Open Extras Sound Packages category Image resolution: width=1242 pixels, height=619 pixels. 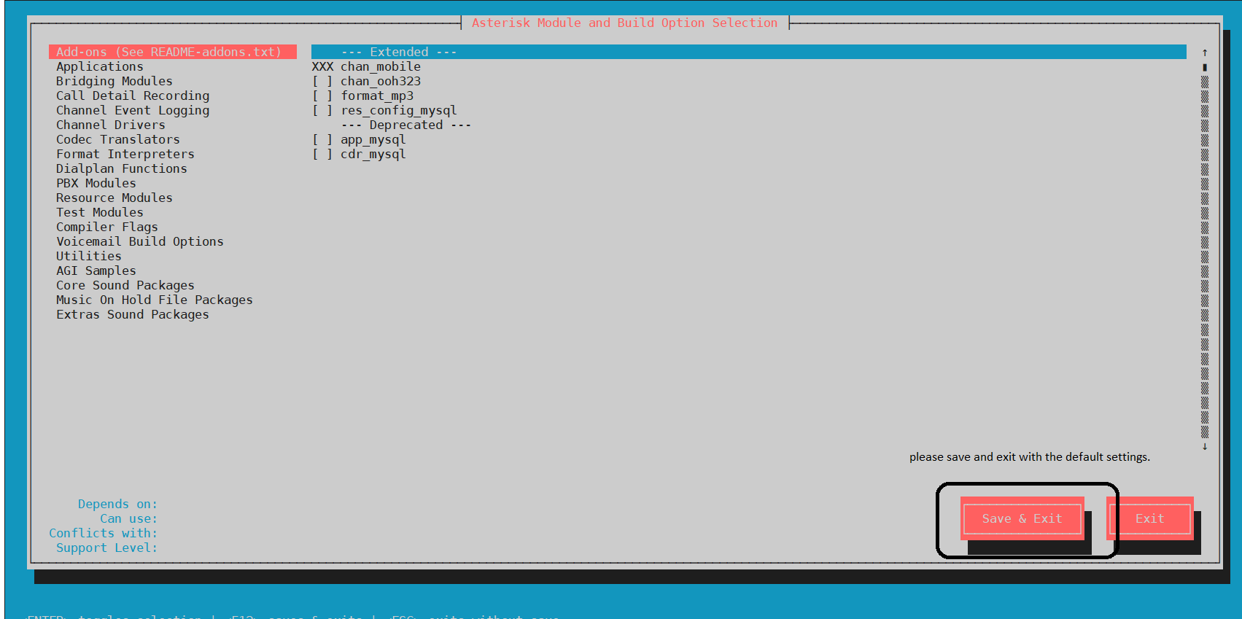133,314
